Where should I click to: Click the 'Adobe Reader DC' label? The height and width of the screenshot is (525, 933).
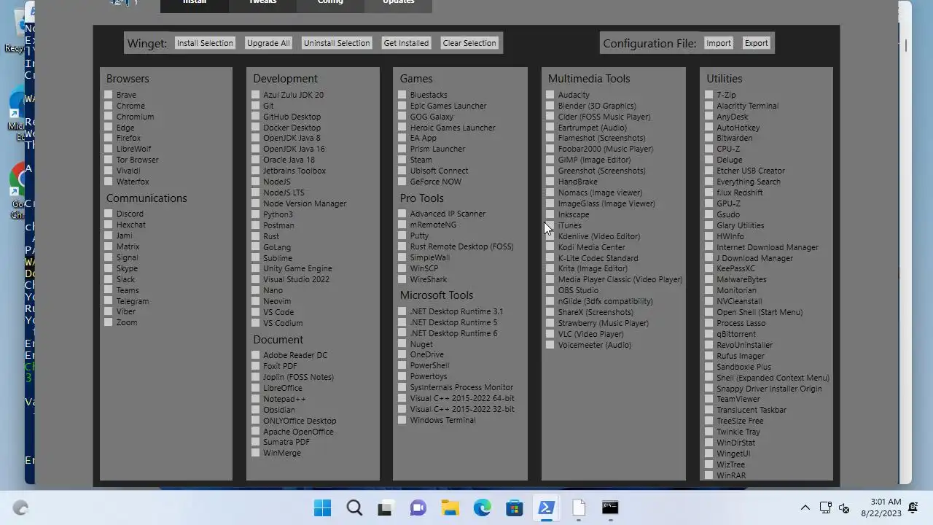pyautogui.click(x=295, y=355)
